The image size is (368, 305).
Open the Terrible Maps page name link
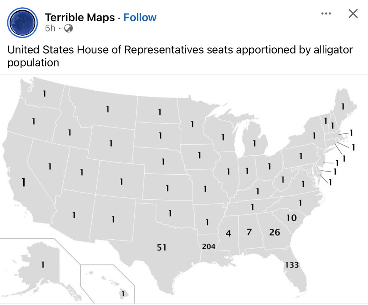(79, 17)
